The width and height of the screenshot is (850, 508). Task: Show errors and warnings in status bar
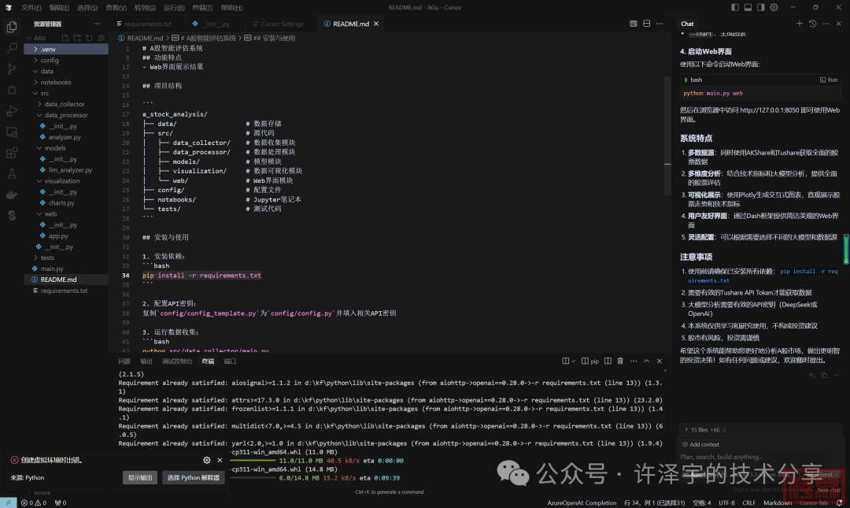(34, 503)
